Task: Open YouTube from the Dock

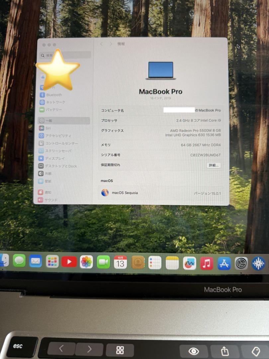Action: pos(69,262)
